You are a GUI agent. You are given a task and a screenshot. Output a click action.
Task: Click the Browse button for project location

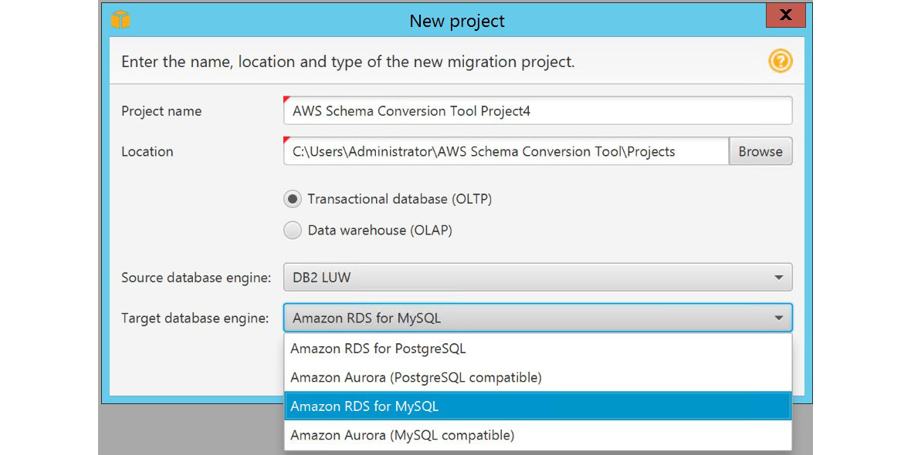760,151
